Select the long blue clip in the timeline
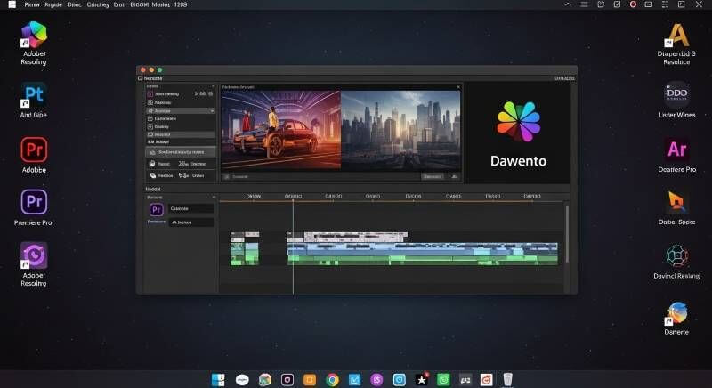Image resolution: width=712 pixels, height=388 pixels. [x=422, y=248]
